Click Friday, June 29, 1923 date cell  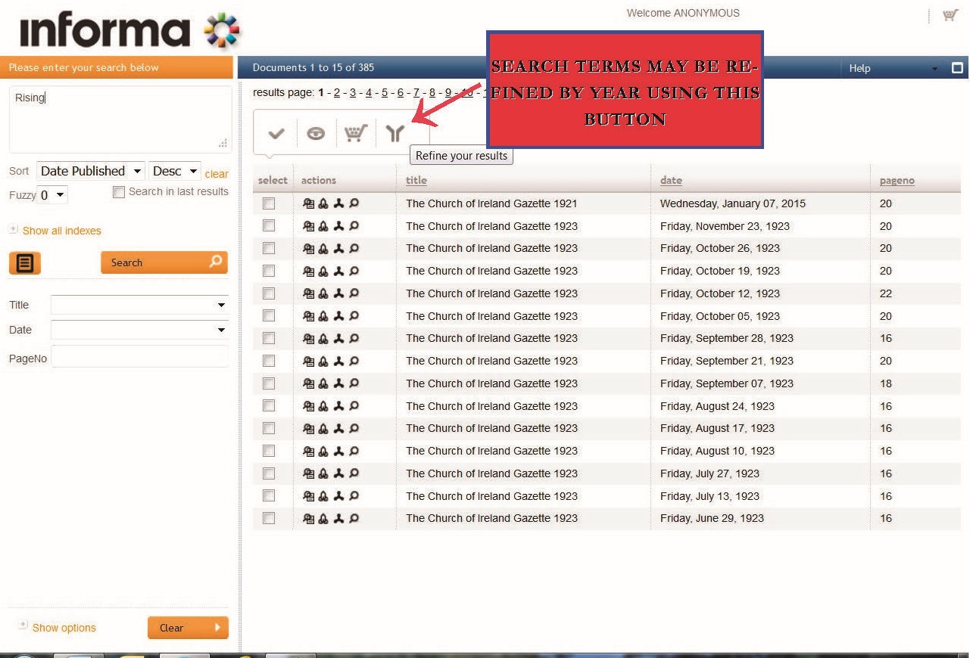pos(712,518)
